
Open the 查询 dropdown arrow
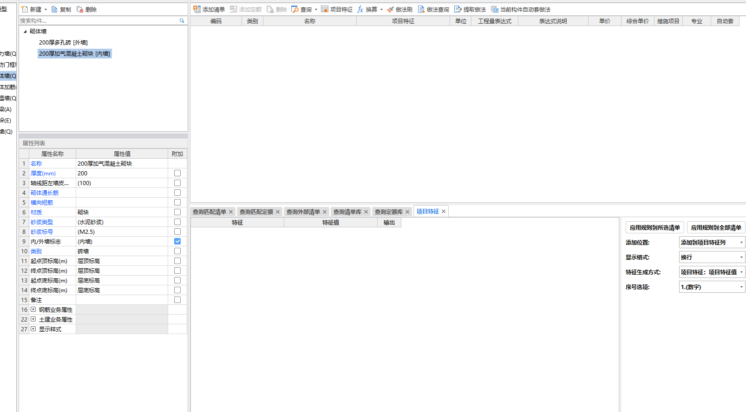point(316,10)
